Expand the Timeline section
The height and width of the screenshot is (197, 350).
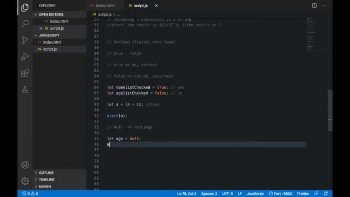46,179
